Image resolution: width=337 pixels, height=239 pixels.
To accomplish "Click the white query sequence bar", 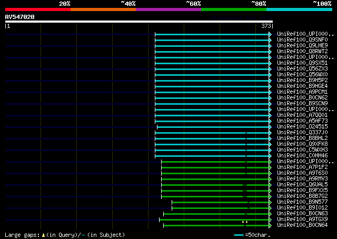I will (x=139, y=22).
